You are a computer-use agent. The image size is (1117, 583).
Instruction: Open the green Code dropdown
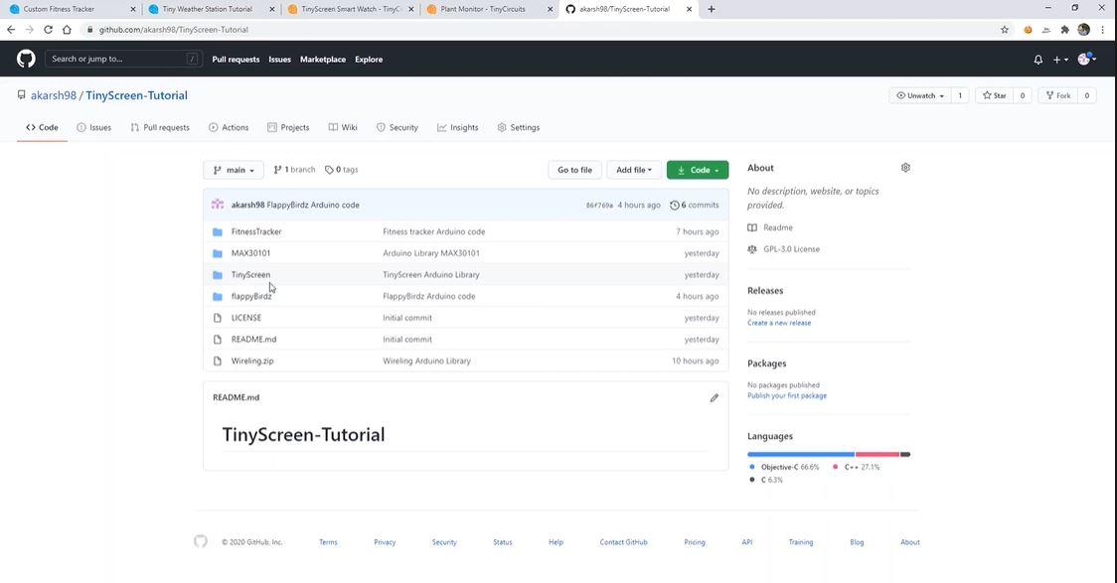(x=698, y=170)
